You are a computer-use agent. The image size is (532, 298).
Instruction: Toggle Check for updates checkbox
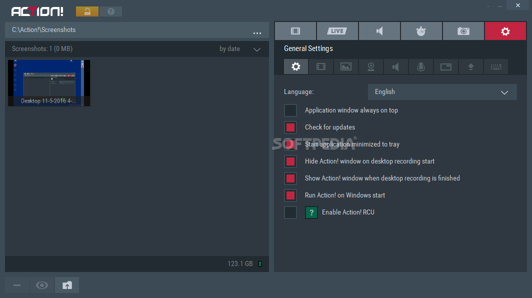290,127
